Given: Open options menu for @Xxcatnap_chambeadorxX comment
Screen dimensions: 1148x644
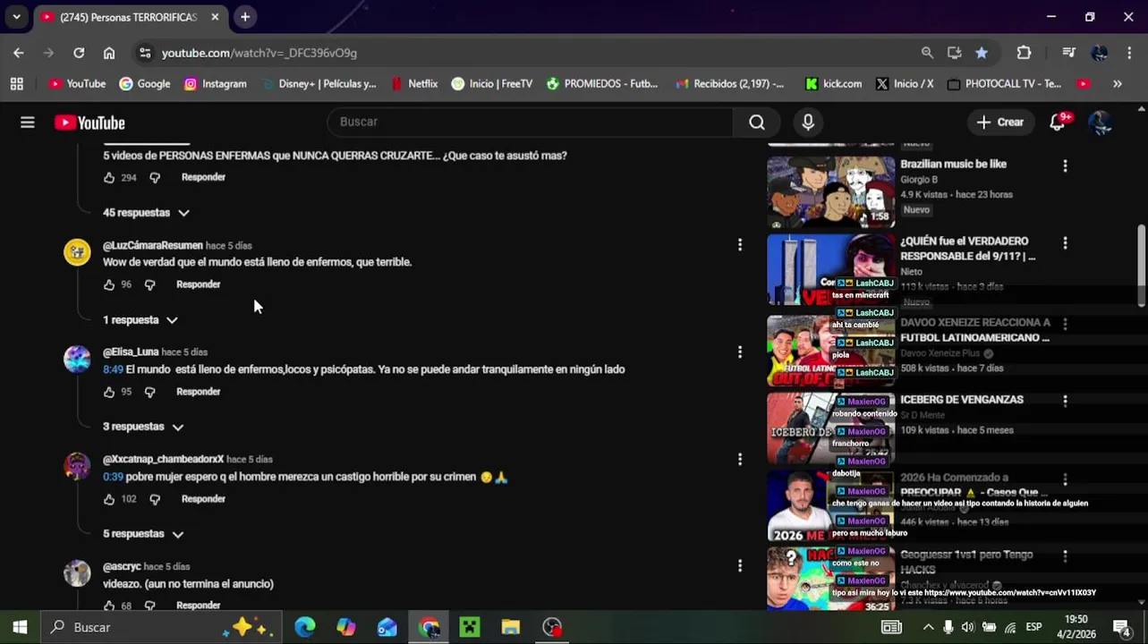Looking at the screenshot, I should click(740, 459).
